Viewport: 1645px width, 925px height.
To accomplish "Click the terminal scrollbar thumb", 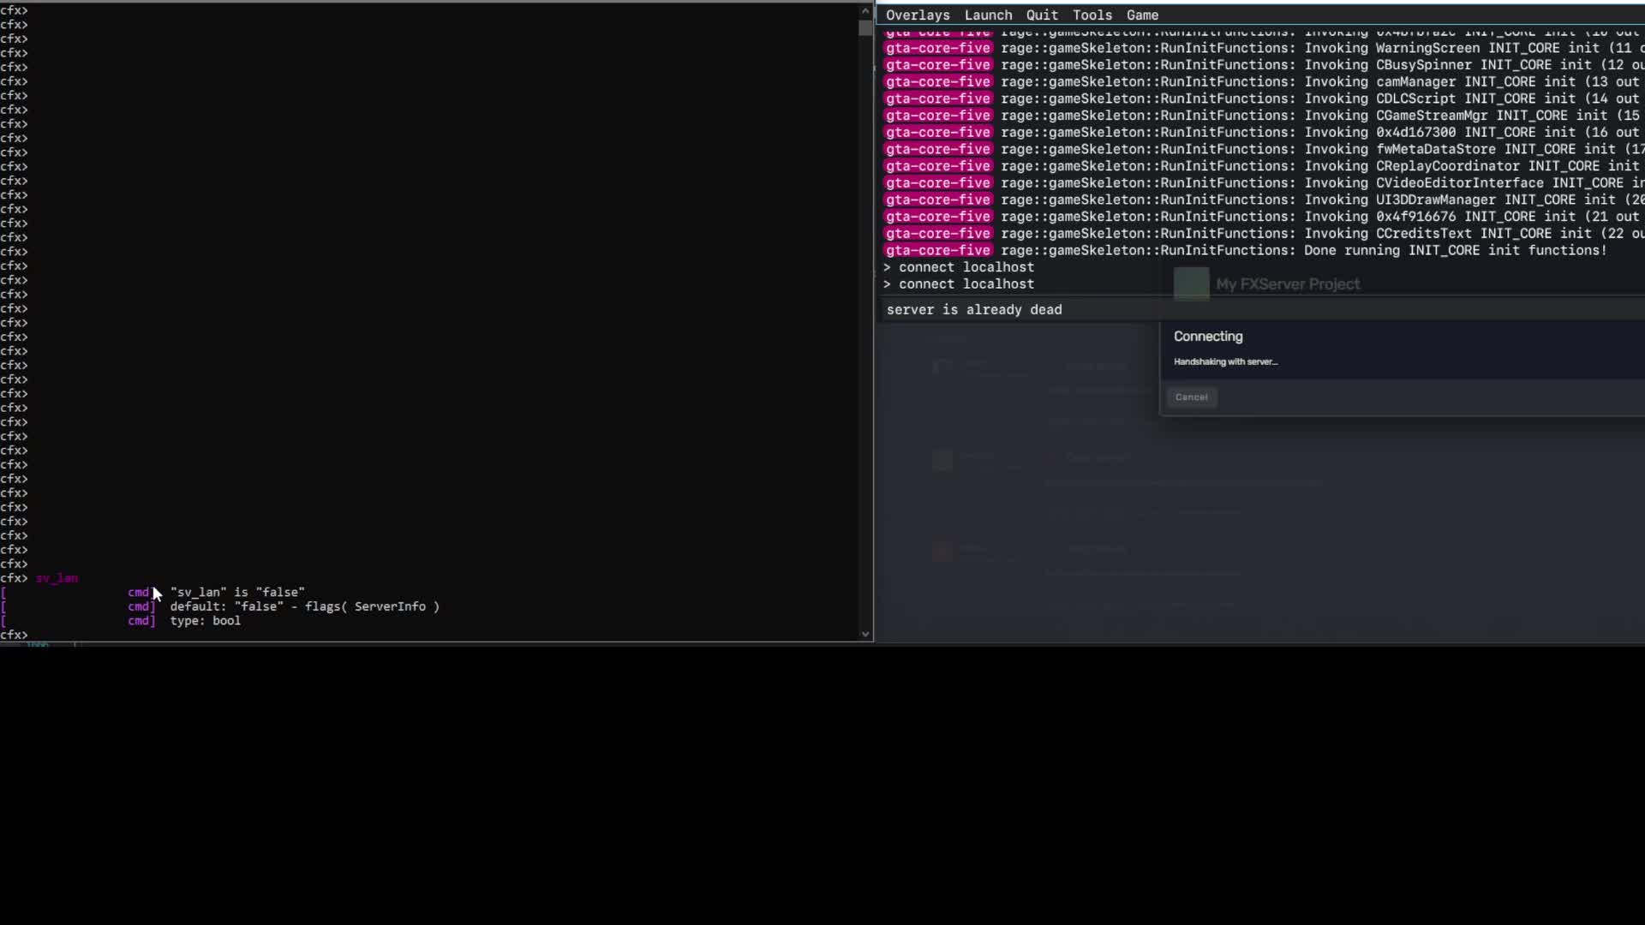I will pos(865,27).
